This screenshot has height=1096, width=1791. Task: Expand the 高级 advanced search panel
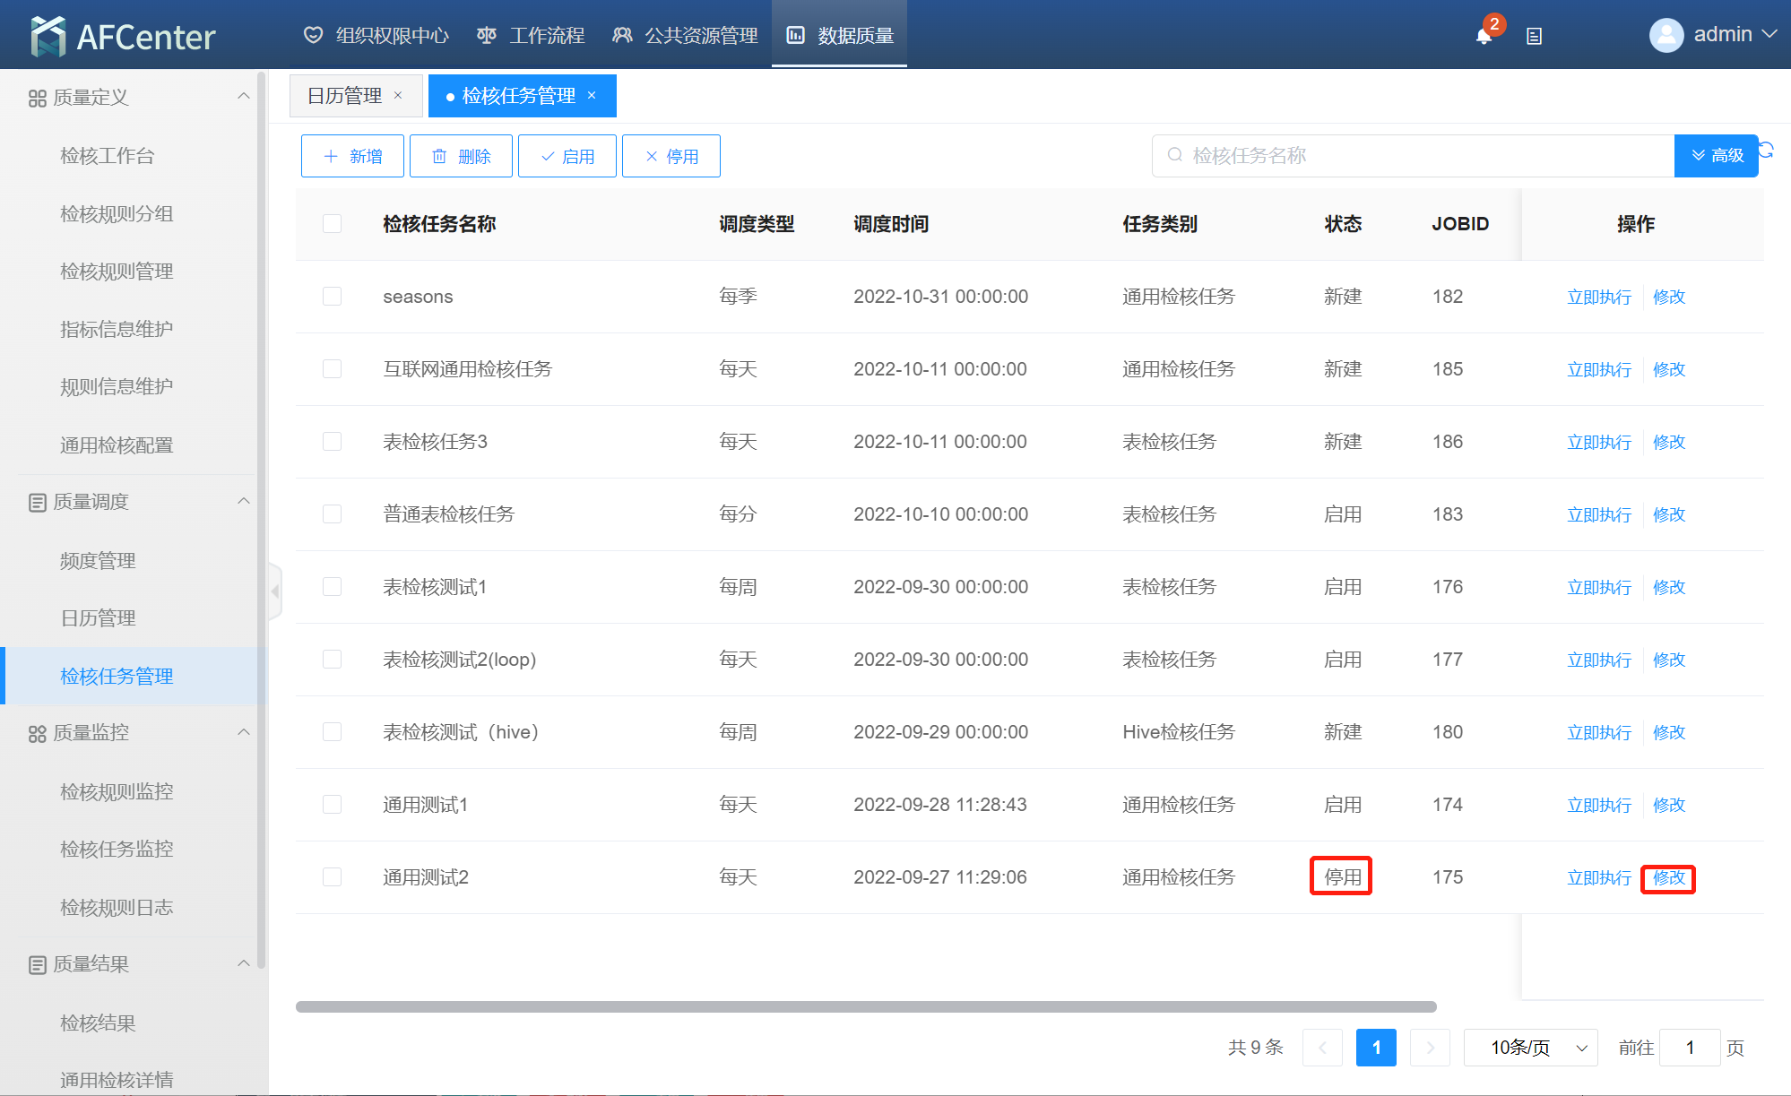[x=1716, y=156]
